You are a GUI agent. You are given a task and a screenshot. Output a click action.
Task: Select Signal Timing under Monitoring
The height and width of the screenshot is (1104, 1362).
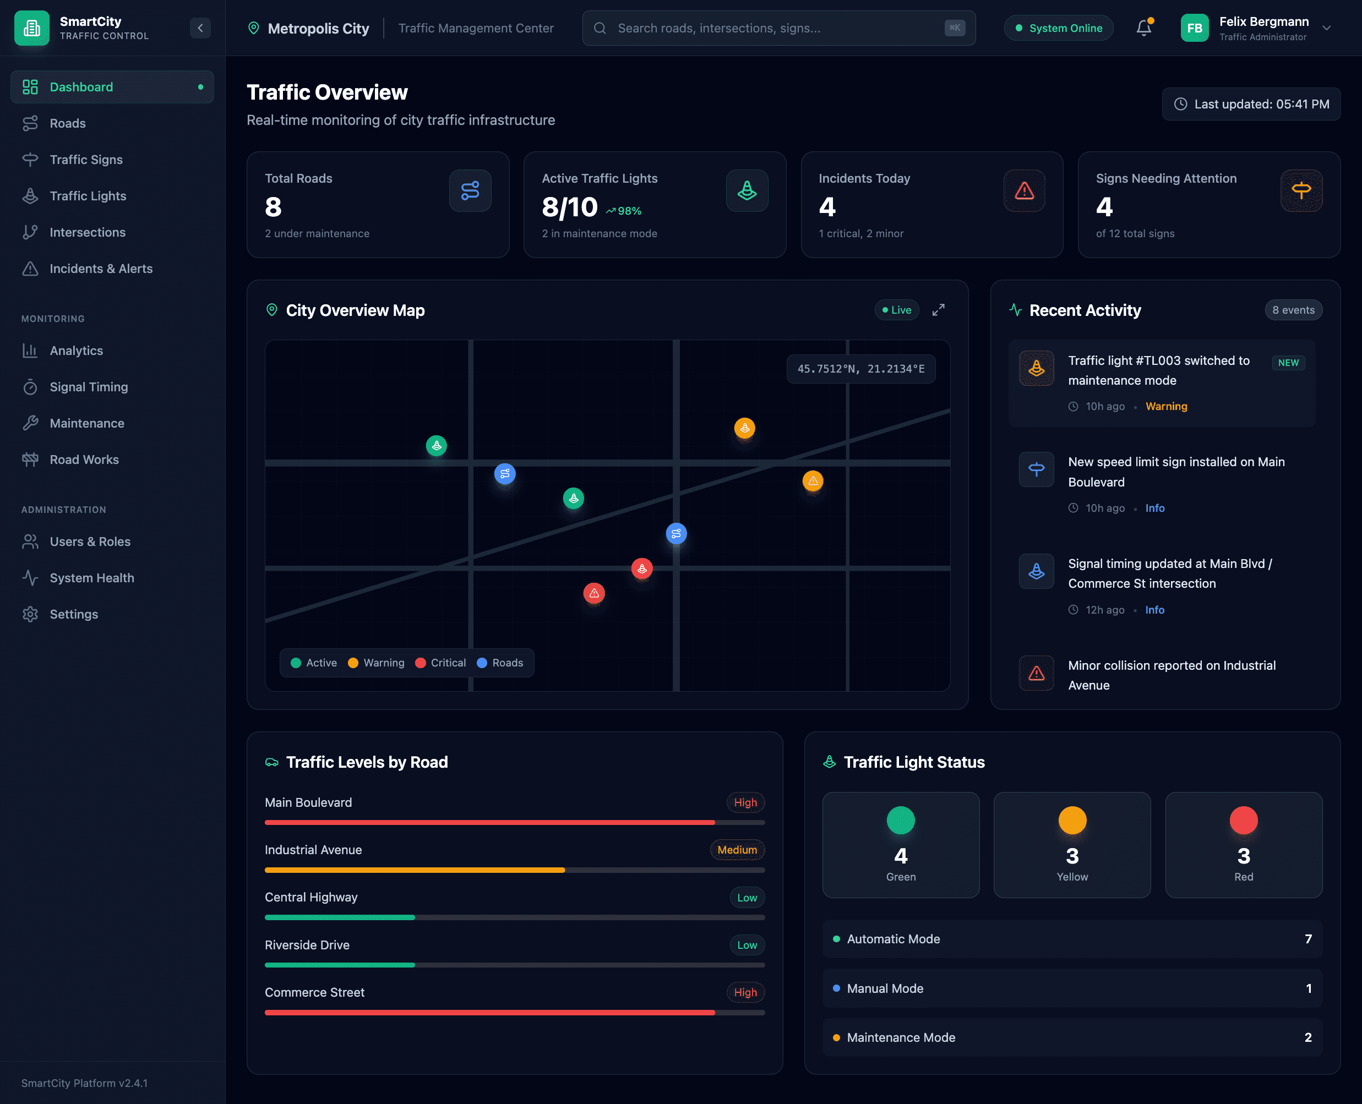click(89, 387)
